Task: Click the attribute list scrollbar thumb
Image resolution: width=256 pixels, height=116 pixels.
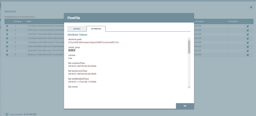Action: (189, 47)
